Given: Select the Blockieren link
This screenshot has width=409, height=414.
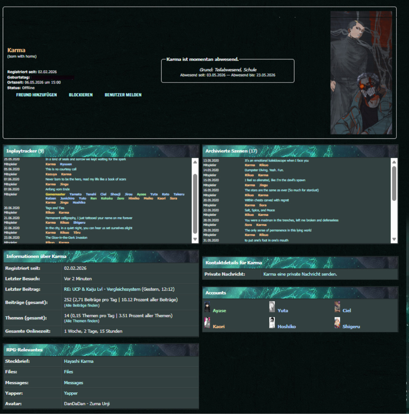Looking at the screenshot, I should click(81, 95).
